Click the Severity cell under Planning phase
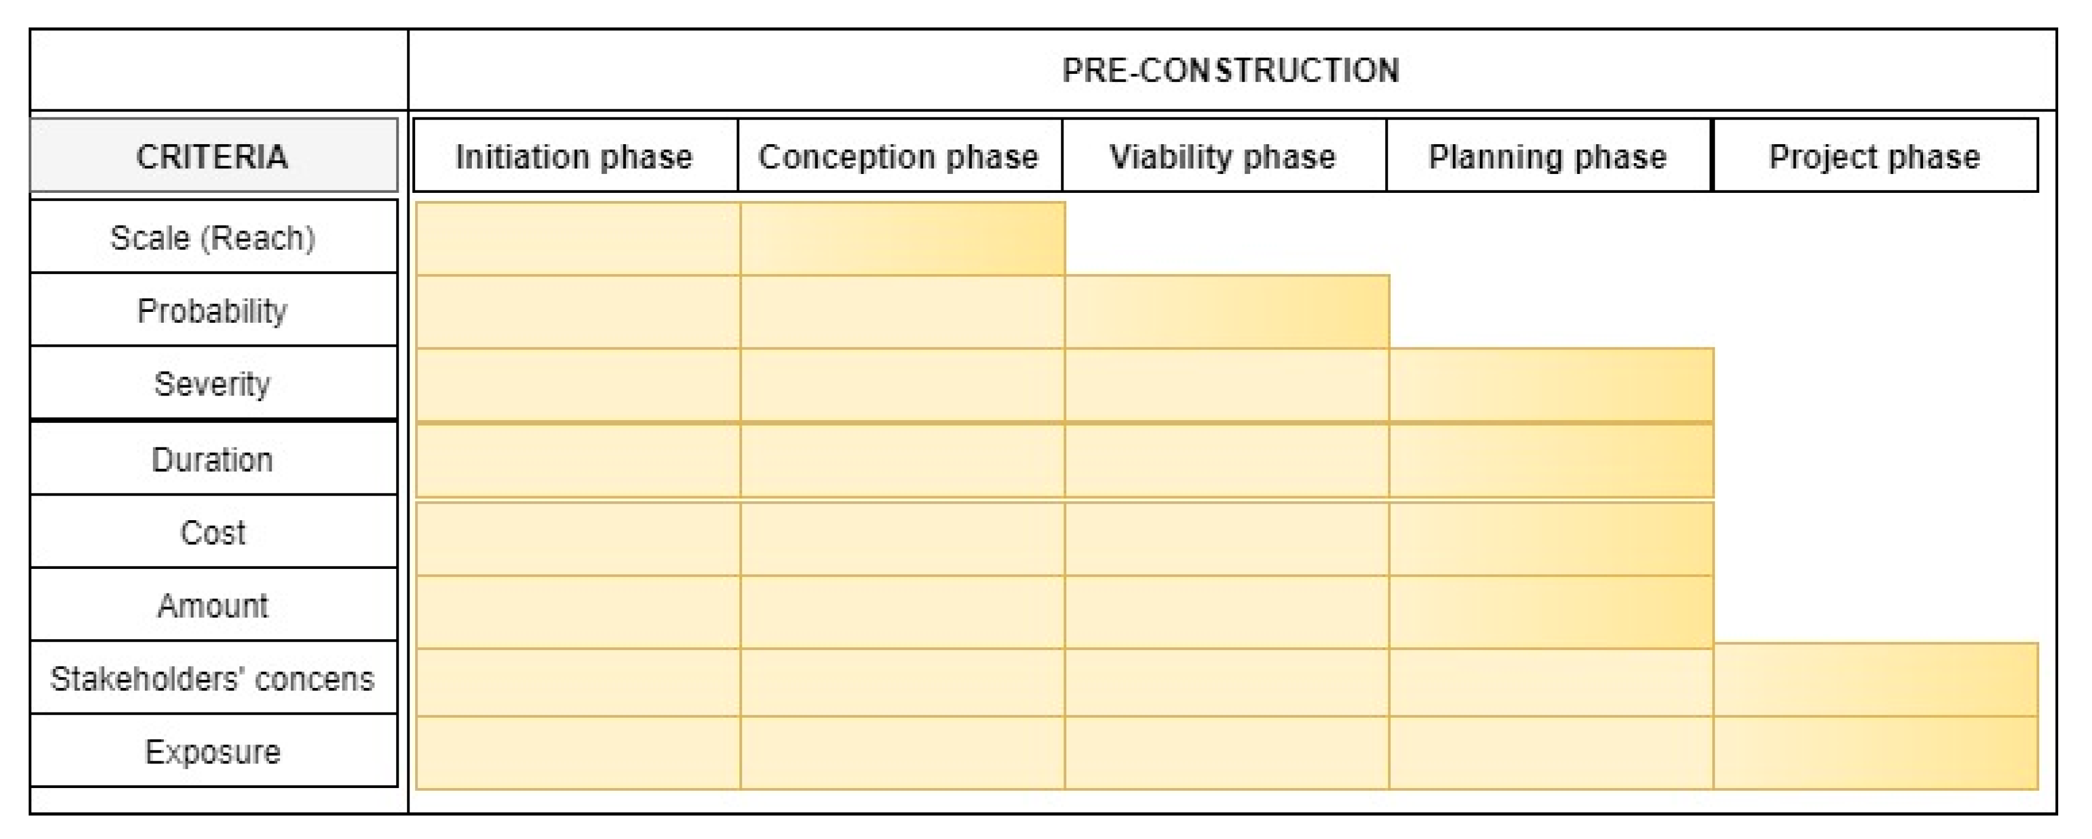The image size is (2092, 839). 1551,385
